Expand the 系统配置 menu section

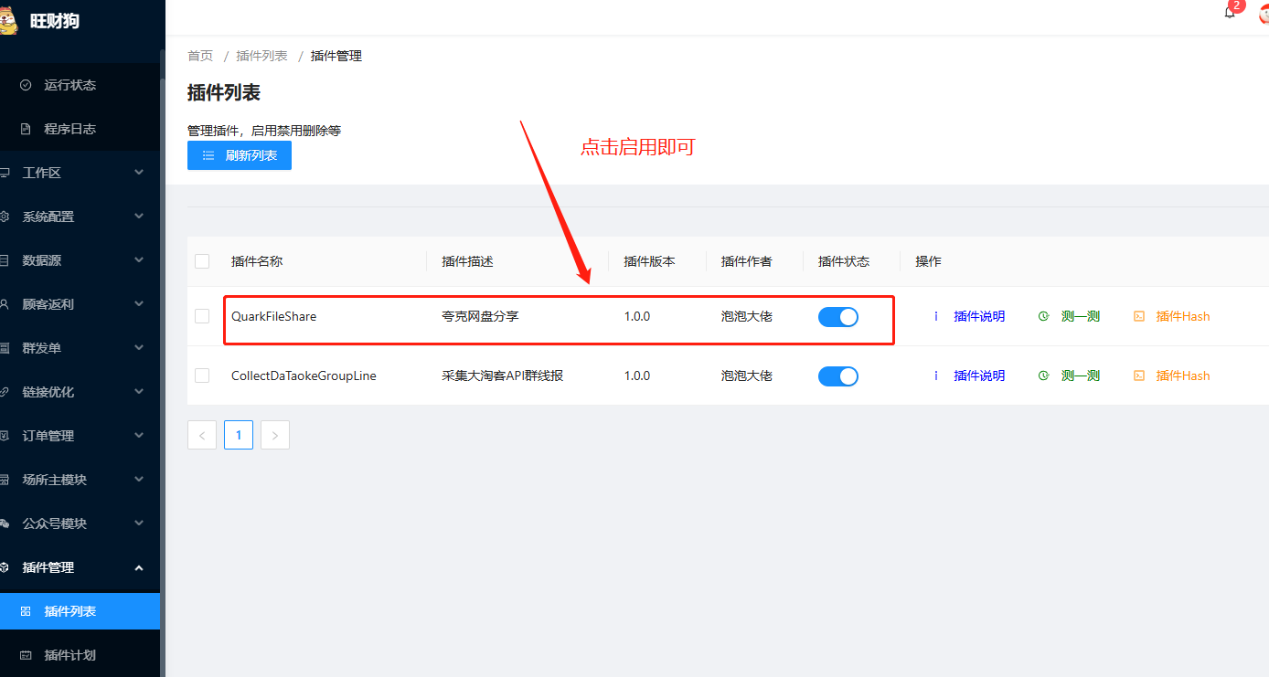point(73,217)
